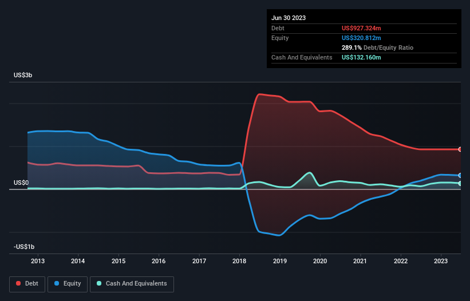Image resolution: width=470 pixels, height=301 pixels.
Task: Click the 2015 x-axis label
Action: click(x=119, y=261)
